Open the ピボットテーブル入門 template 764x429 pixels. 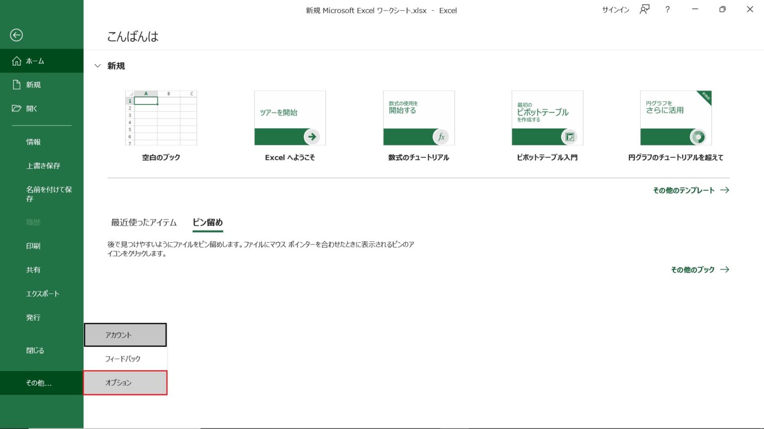point(547,118)
